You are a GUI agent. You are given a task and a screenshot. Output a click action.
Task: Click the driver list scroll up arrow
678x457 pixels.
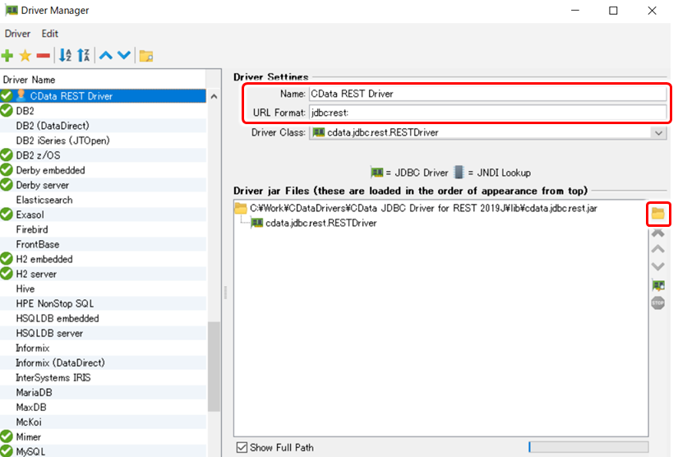(x=214, y=96)
